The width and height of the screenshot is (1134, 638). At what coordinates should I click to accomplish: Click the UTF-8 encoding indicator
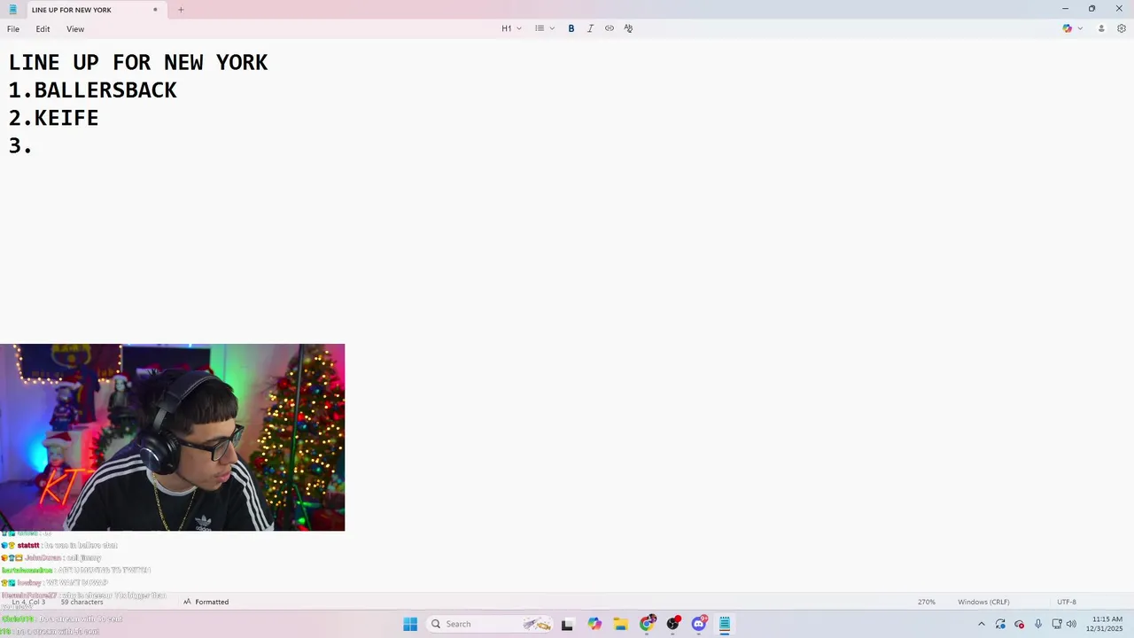pyautogui.click(x=1067, y=602)
